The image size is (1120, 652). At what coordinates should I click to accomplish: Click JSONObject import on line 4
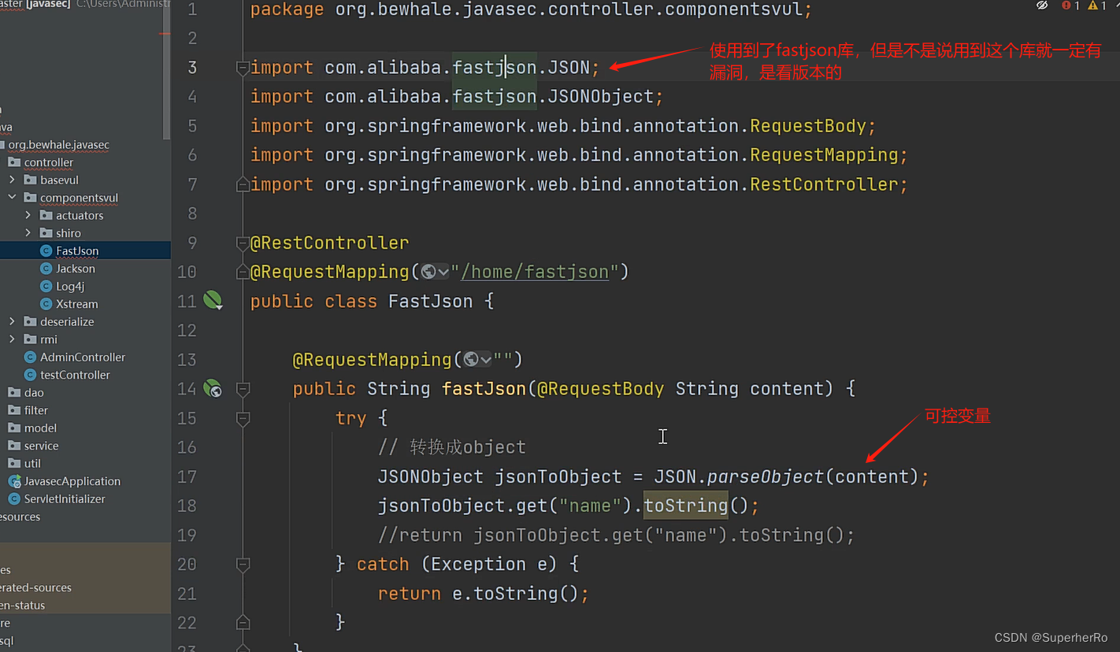click(x=602, y=96)
